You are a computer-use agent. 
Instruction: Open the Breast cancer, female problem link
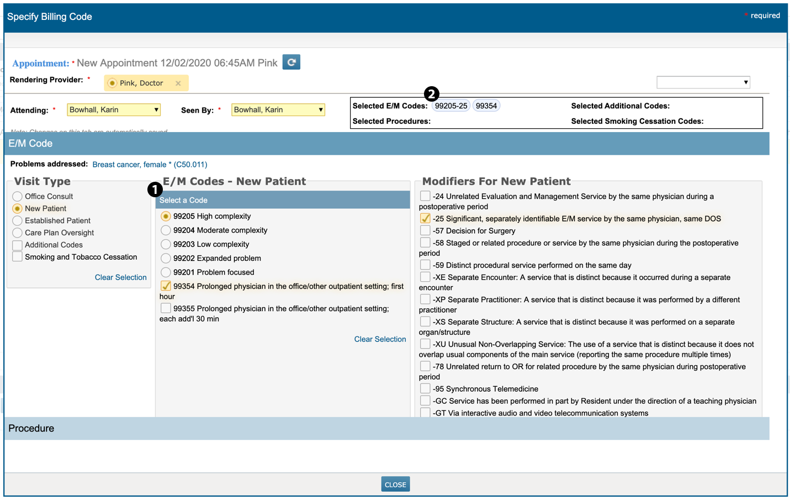click(150, 165)
